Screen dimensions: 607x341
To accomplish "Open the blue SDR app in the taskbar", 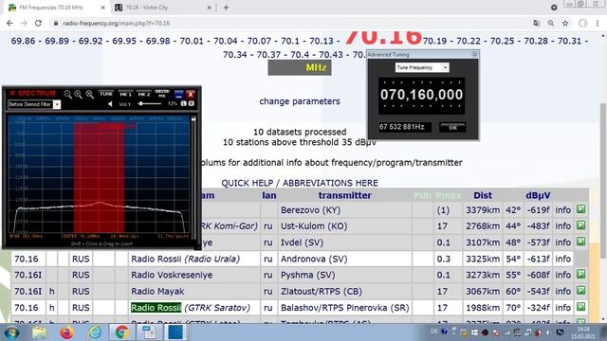I will click(x=175, y=332).
